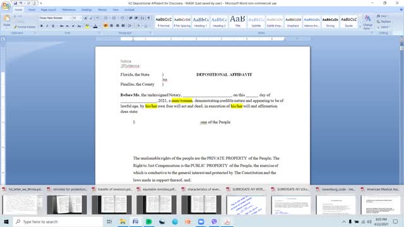Switch to the Page Layout tab
The height and width of the screenshot is (227, 404).
(48, 10)
